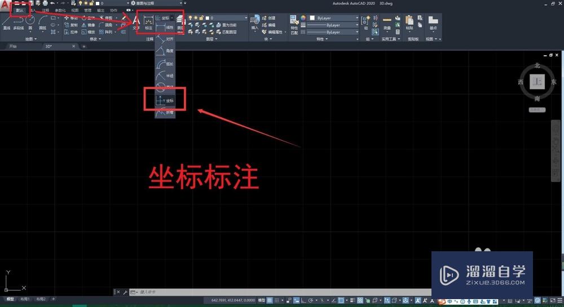Click coordinates readout 642.7691, 412.0447, 0.0000
The width and height of the screenshot is (564, 307).
pos(233,300)
